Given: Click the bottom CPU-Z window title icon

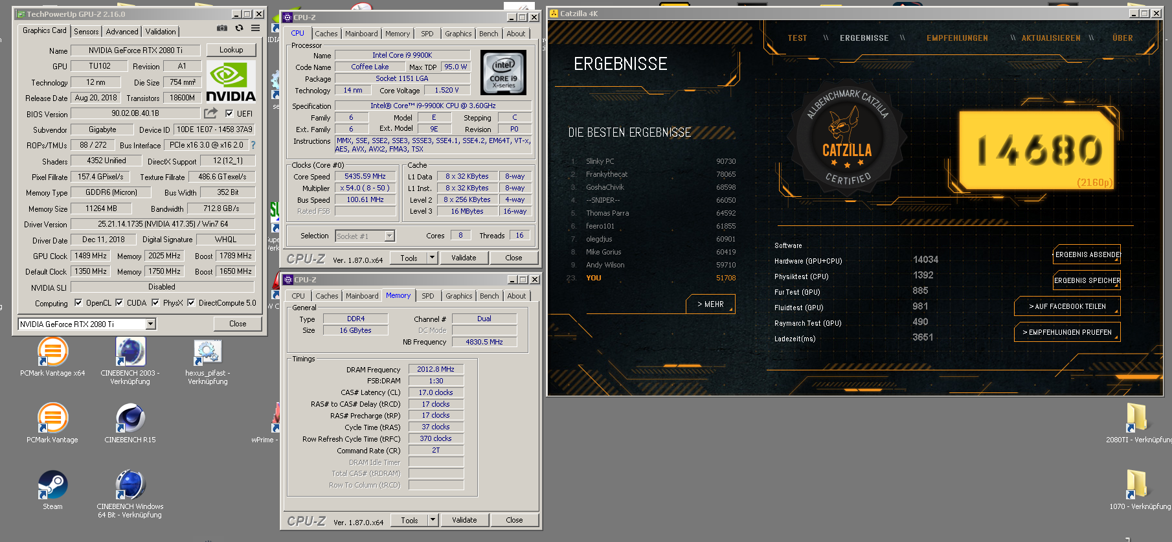Looking at the screenshot, I should pos(288,280).
